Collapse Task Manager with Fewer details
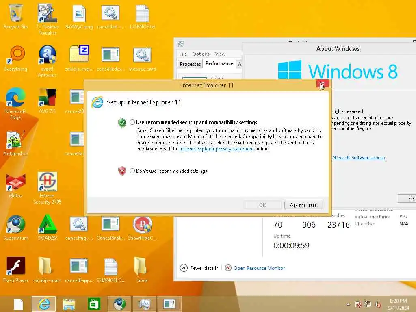Image resolution: width=416 pixels, height=312 pixels. tap(199, 268)
